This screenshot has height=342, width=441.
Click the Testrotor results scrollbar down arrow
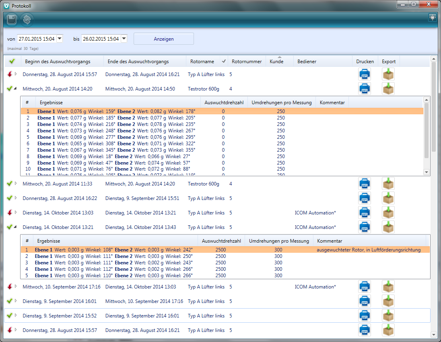pyautogui.click(x=427, y=172)
